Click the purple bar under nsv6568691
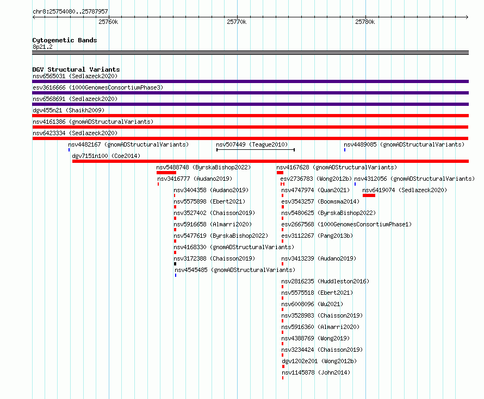Image resolution: width=484 pixels, height=399 pixels. pos(250,104)
